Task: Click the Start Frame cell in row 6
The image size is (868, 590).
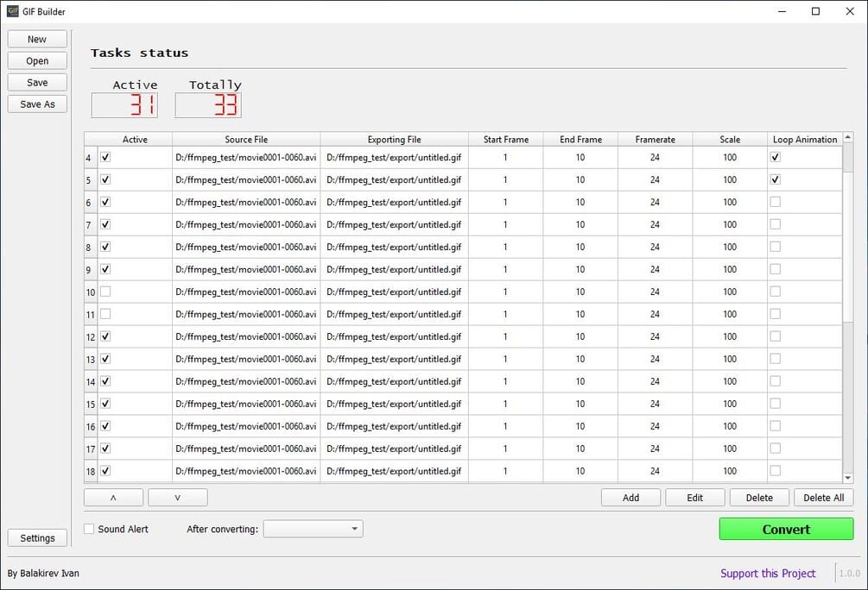Action: click(x=505, y=202)
